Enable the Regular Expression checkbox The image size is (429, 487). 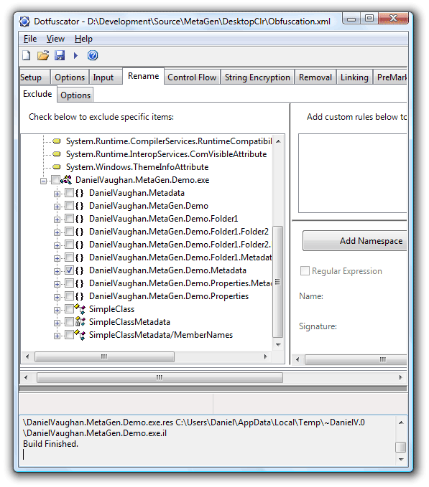pos(305,271)
